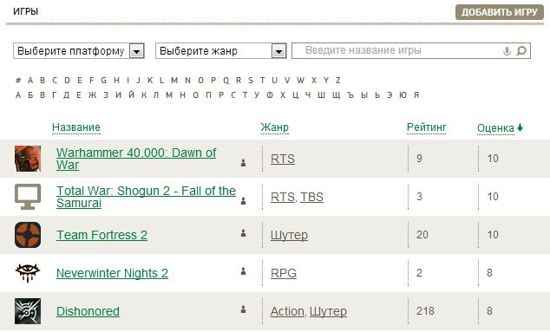This screenshot has width=550, height=332.
Task: Click the Team Fortress 2 logo icon
Action: [x=28, y=235]
